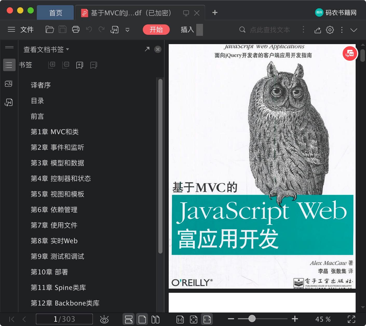Go to bookmark 目录
366x326 pixels.
pos(37,101)
